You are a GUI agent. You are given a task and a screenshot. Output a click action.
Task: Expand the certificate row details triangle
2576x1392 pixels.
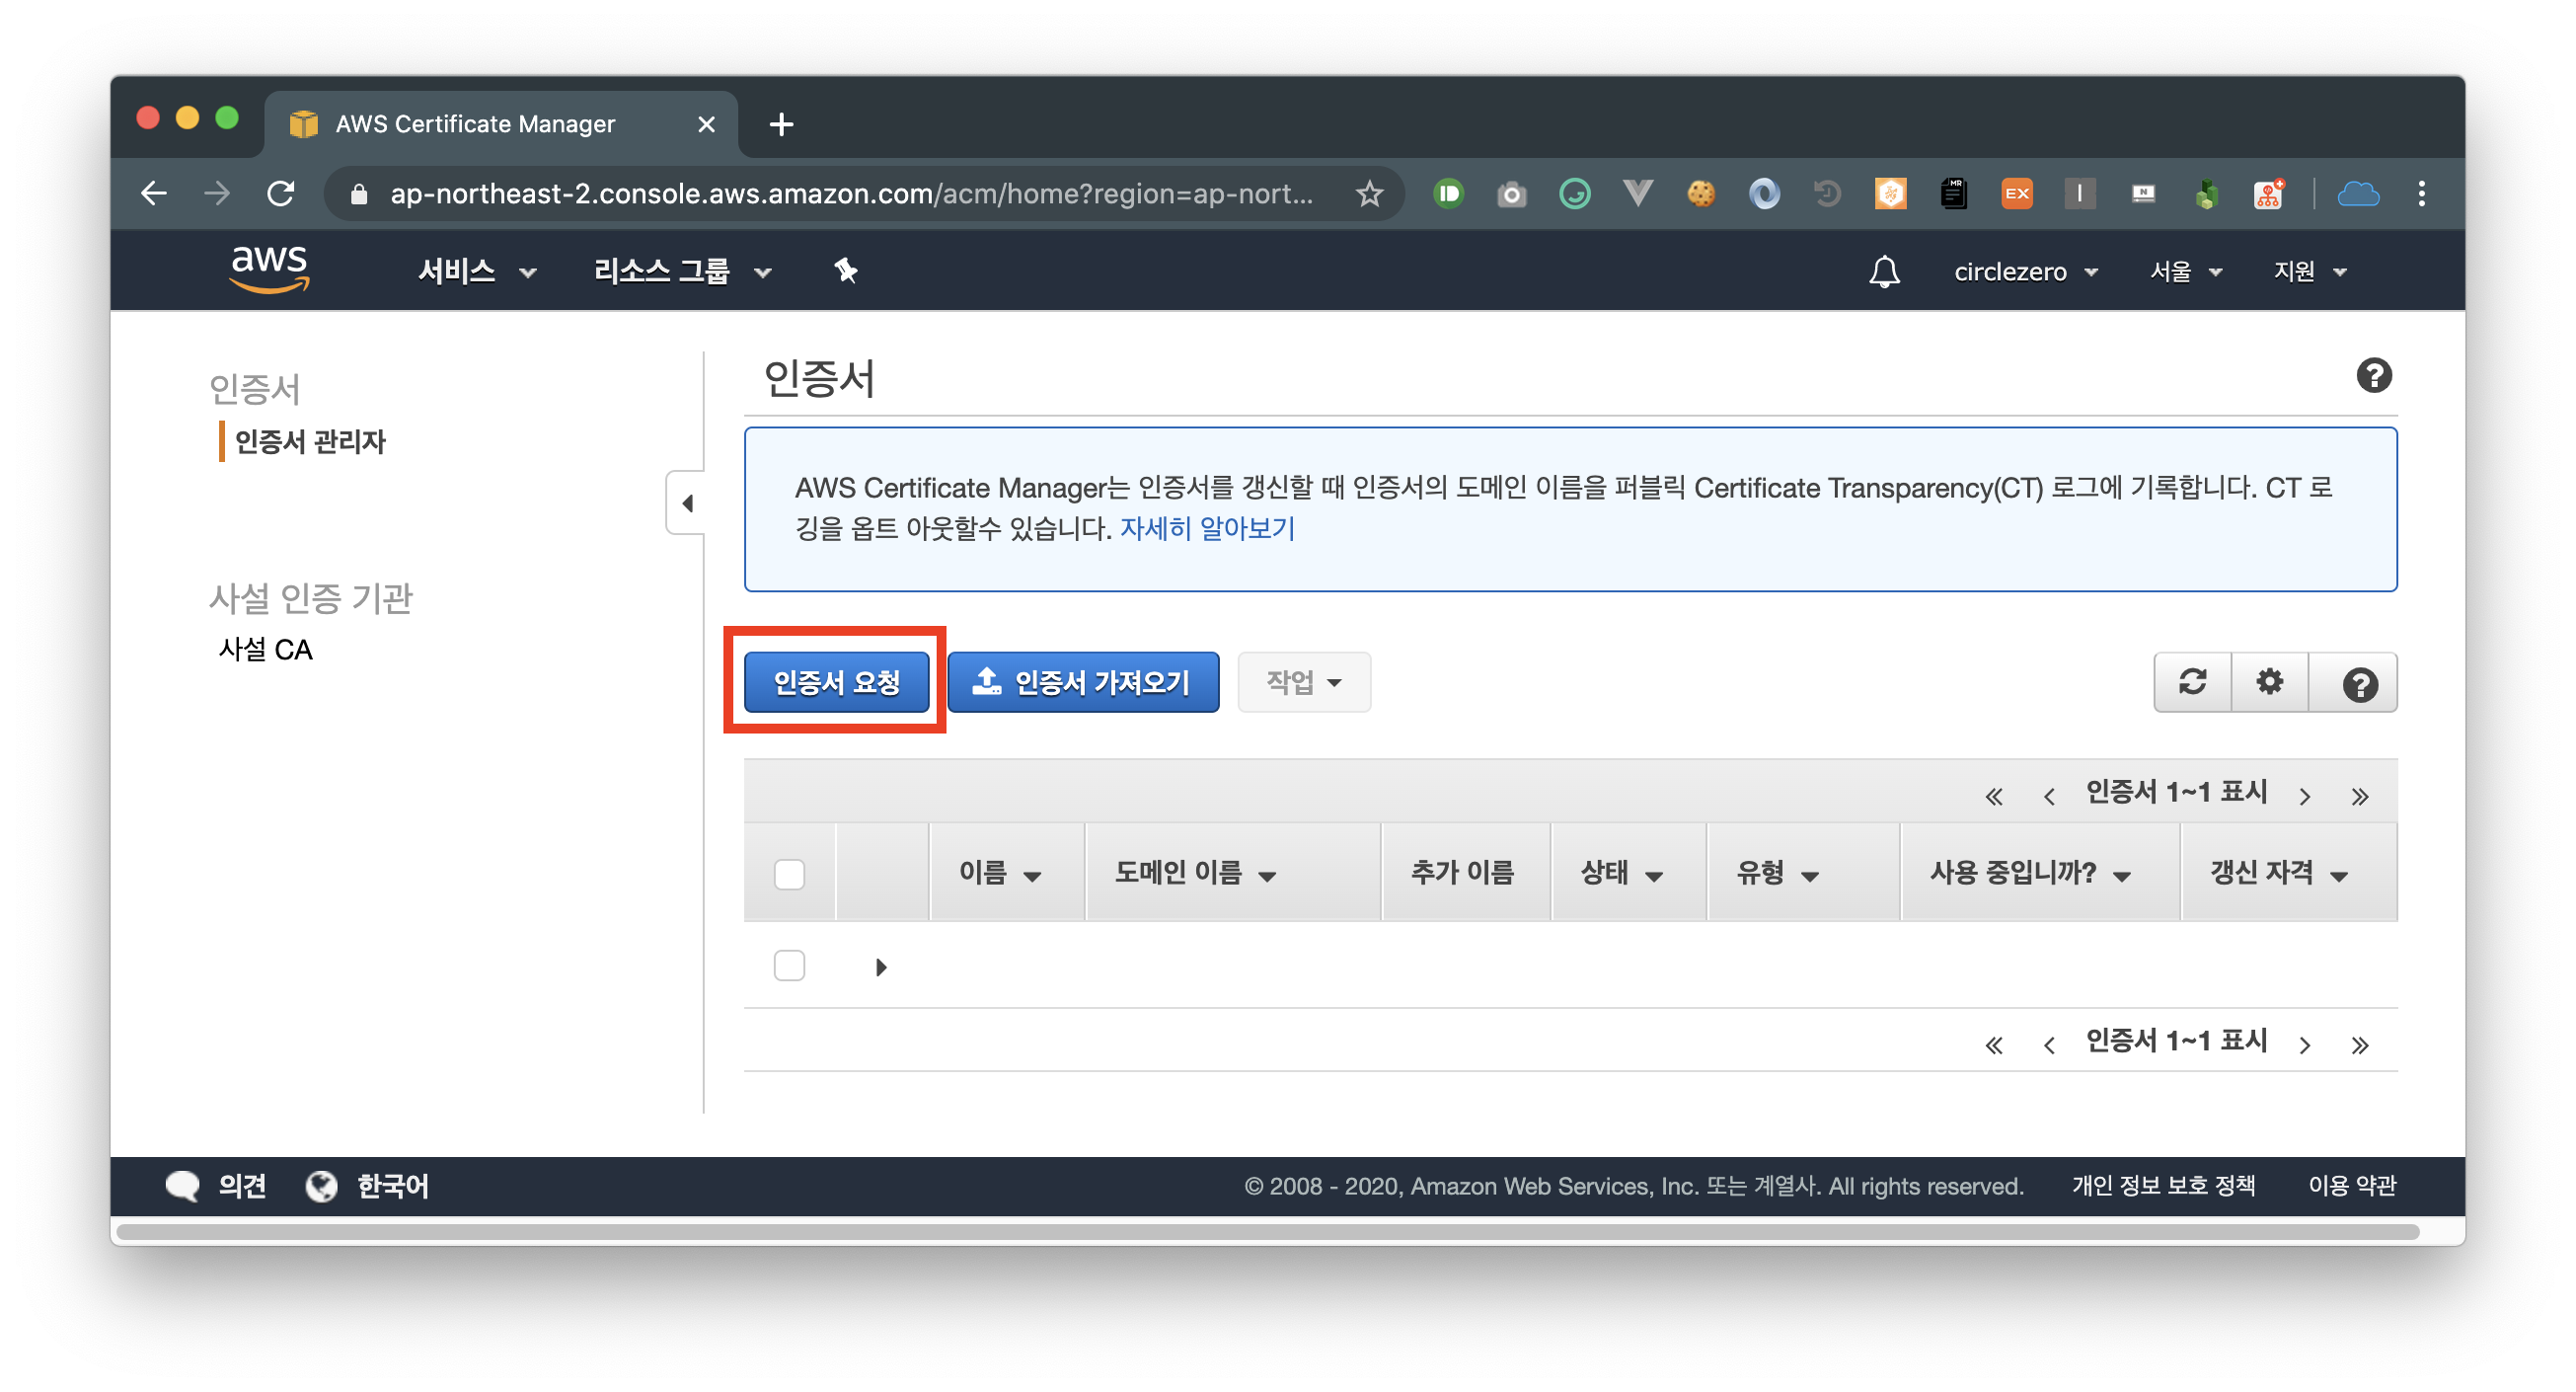[880, 967]
